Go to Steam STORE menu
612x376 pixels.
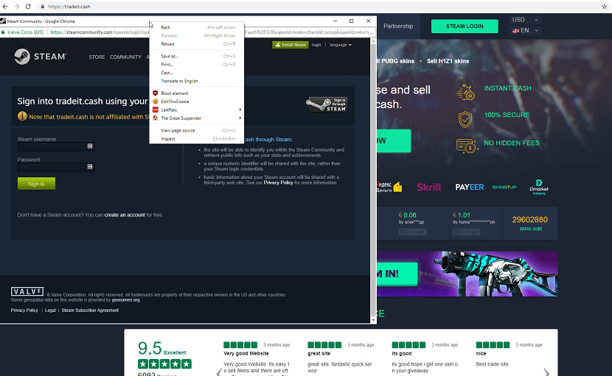97,57
